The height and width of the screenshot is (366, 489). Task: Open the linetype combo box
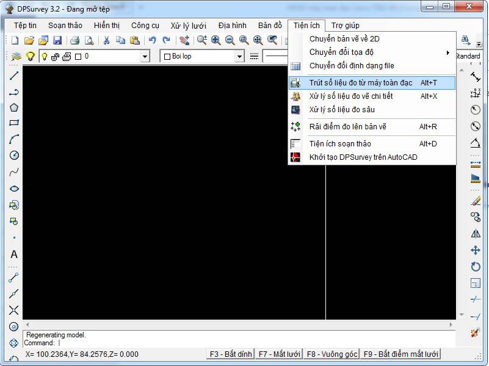[276, 56]
